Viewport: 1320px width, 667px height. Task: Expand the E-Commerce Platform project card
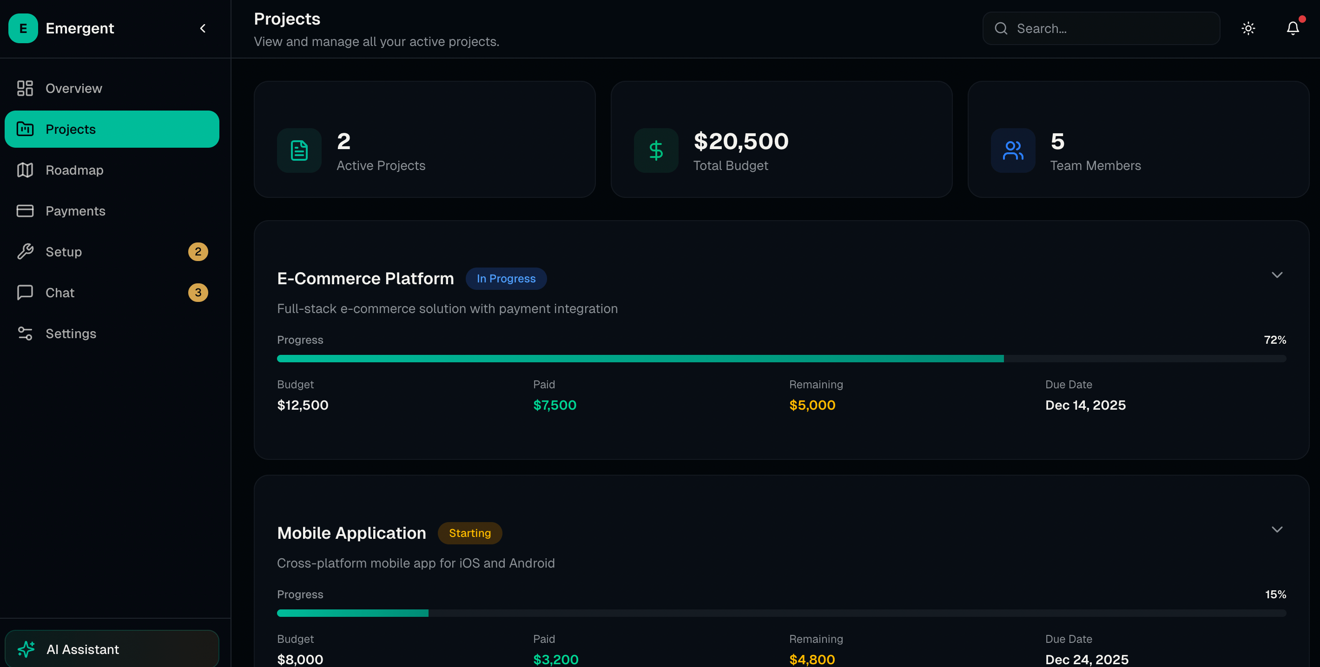pos(1276,275)
